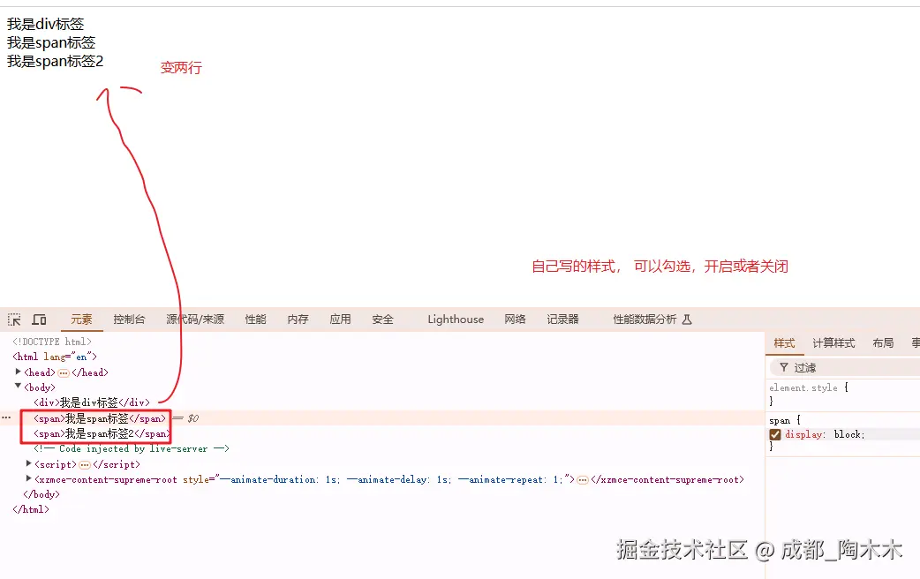Click the ellipsis badge inside script

point(85,465)
